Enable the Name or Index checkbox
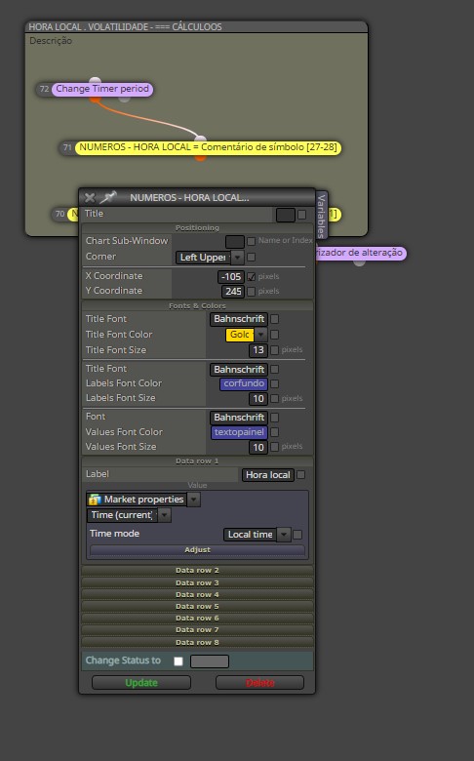The image size is (474, 761). (x=252, y=241)
